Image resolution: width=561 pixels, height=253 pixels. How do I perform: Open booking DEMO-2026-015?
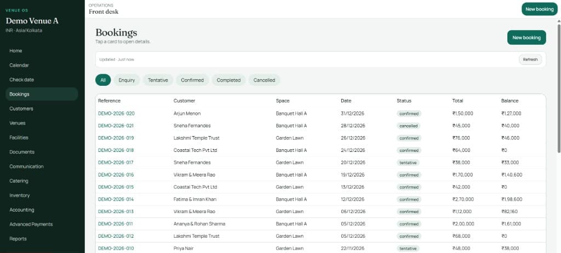(x=116, y=187)
